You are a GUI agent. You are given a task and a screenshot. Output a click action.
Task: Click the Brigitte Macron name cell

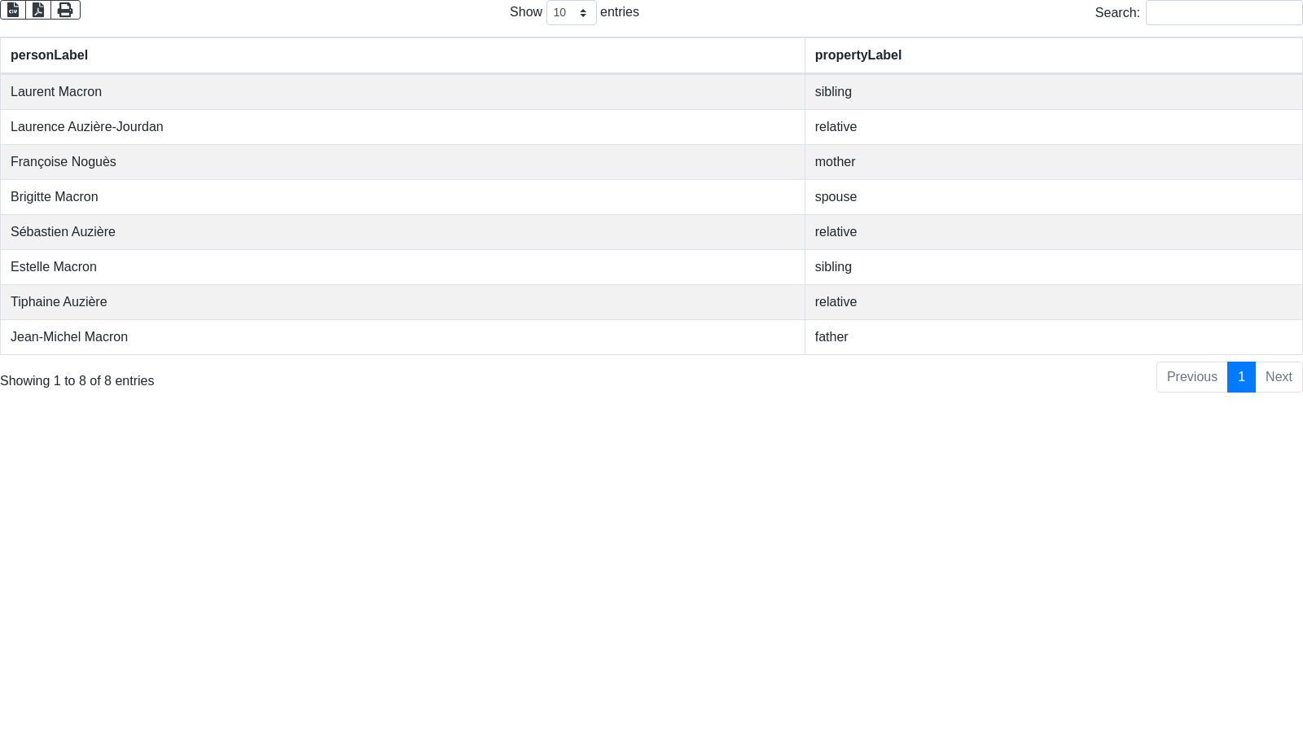tap(55, 197)
